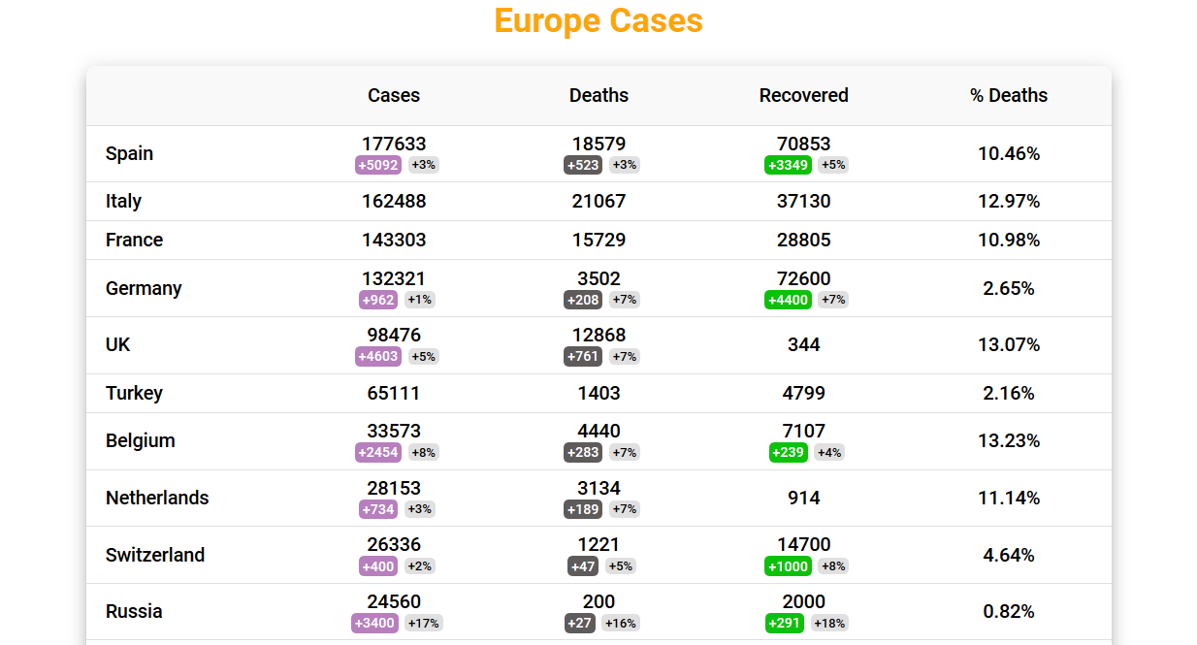Image resolution: width=1197 pixels, height=645 pixels.
Task: Click Netherlands' 11.14% death rate
Action: coord(1009,498)
